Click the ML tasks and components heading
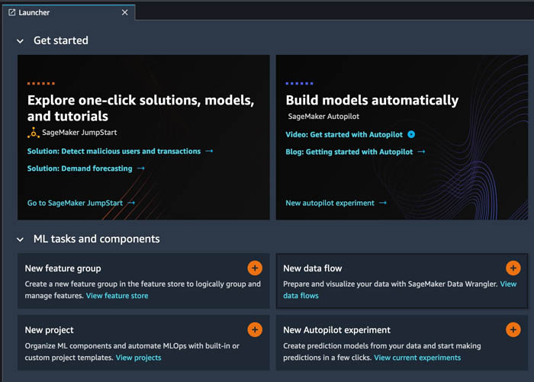 [x=96, y=239]
